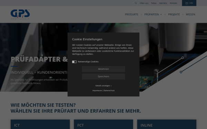Expand Details anzeigen in cookie dialog

pyautogui.click(x=103, y=86)
